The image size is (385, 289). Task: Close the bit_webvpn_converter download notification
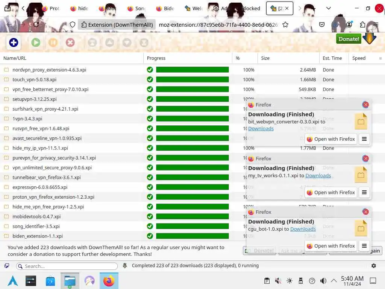(365, 105)
